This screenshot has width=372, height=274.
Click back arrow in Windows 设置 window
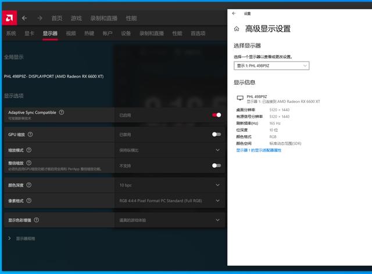pos(234,13)
